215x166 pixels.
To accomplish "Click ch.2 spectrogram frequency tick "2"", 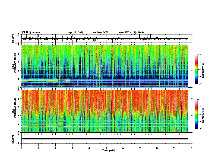I will (19, 124).
